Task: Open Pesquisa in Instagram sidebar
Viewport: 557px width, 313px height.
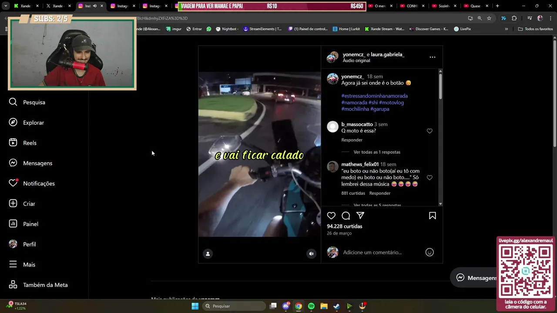Action: point(27,102)
